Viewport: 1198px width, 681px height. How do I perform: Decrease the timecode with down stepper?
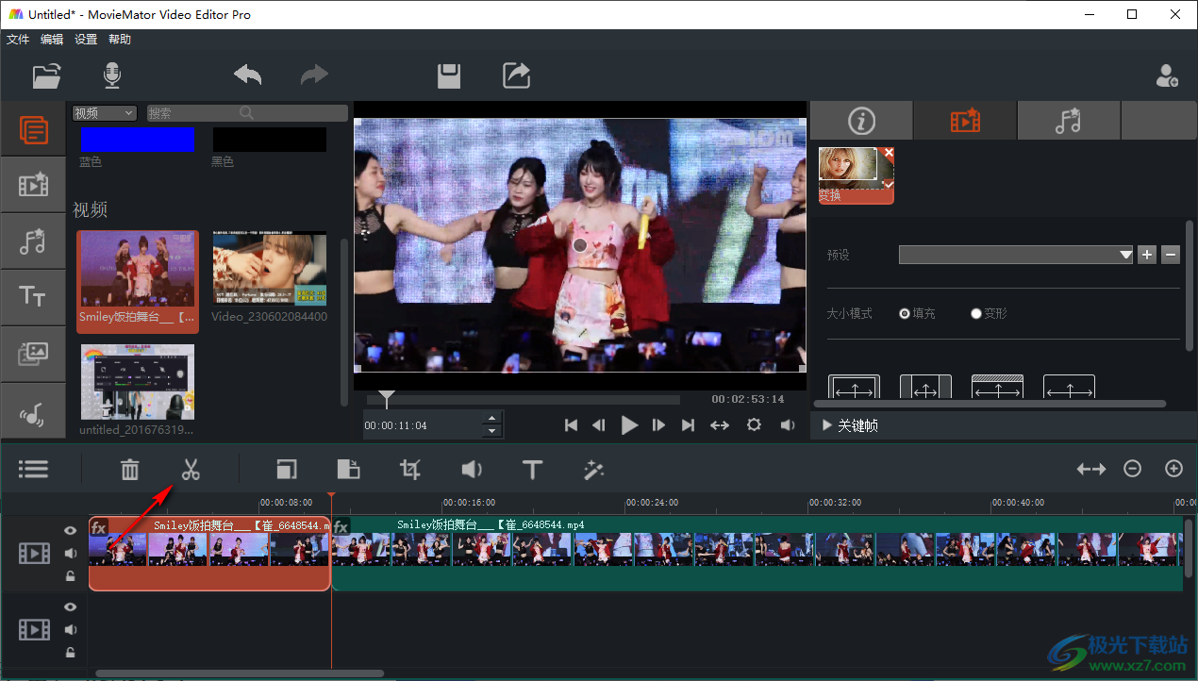tap(491, 432)
